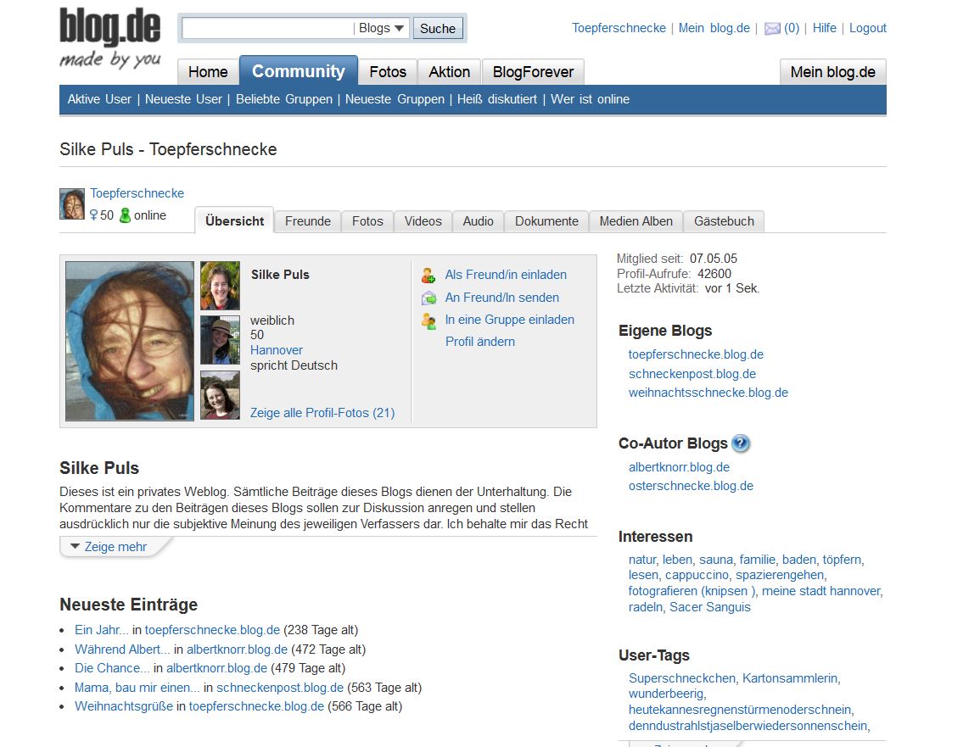This screenshot has height=747, width=980.
Task: Click the blog.de logo
Action: point(110,37)
